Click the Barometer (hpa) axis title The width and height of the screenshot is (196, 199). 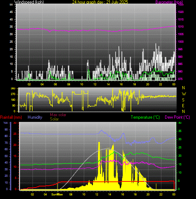click(169, 2)
